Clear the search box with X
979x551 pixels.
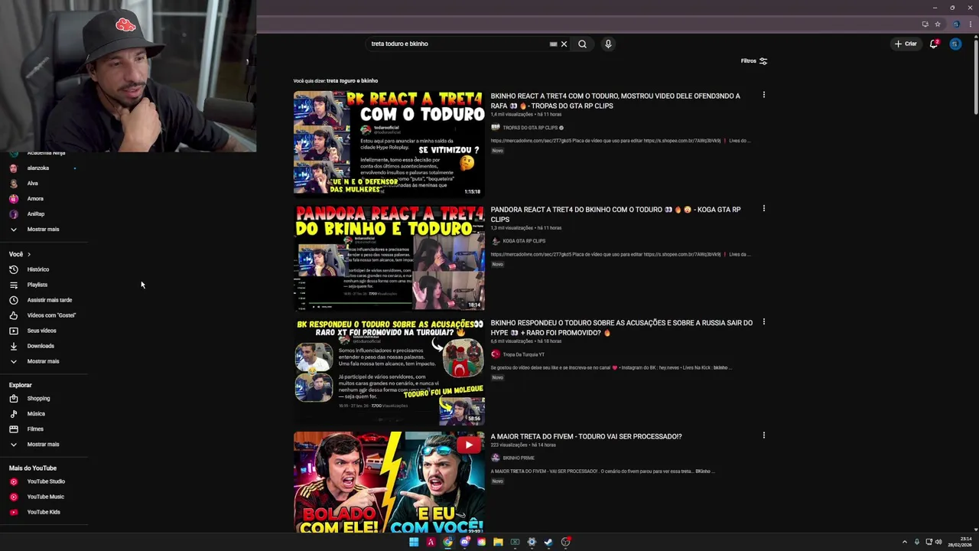click(564, 44)
